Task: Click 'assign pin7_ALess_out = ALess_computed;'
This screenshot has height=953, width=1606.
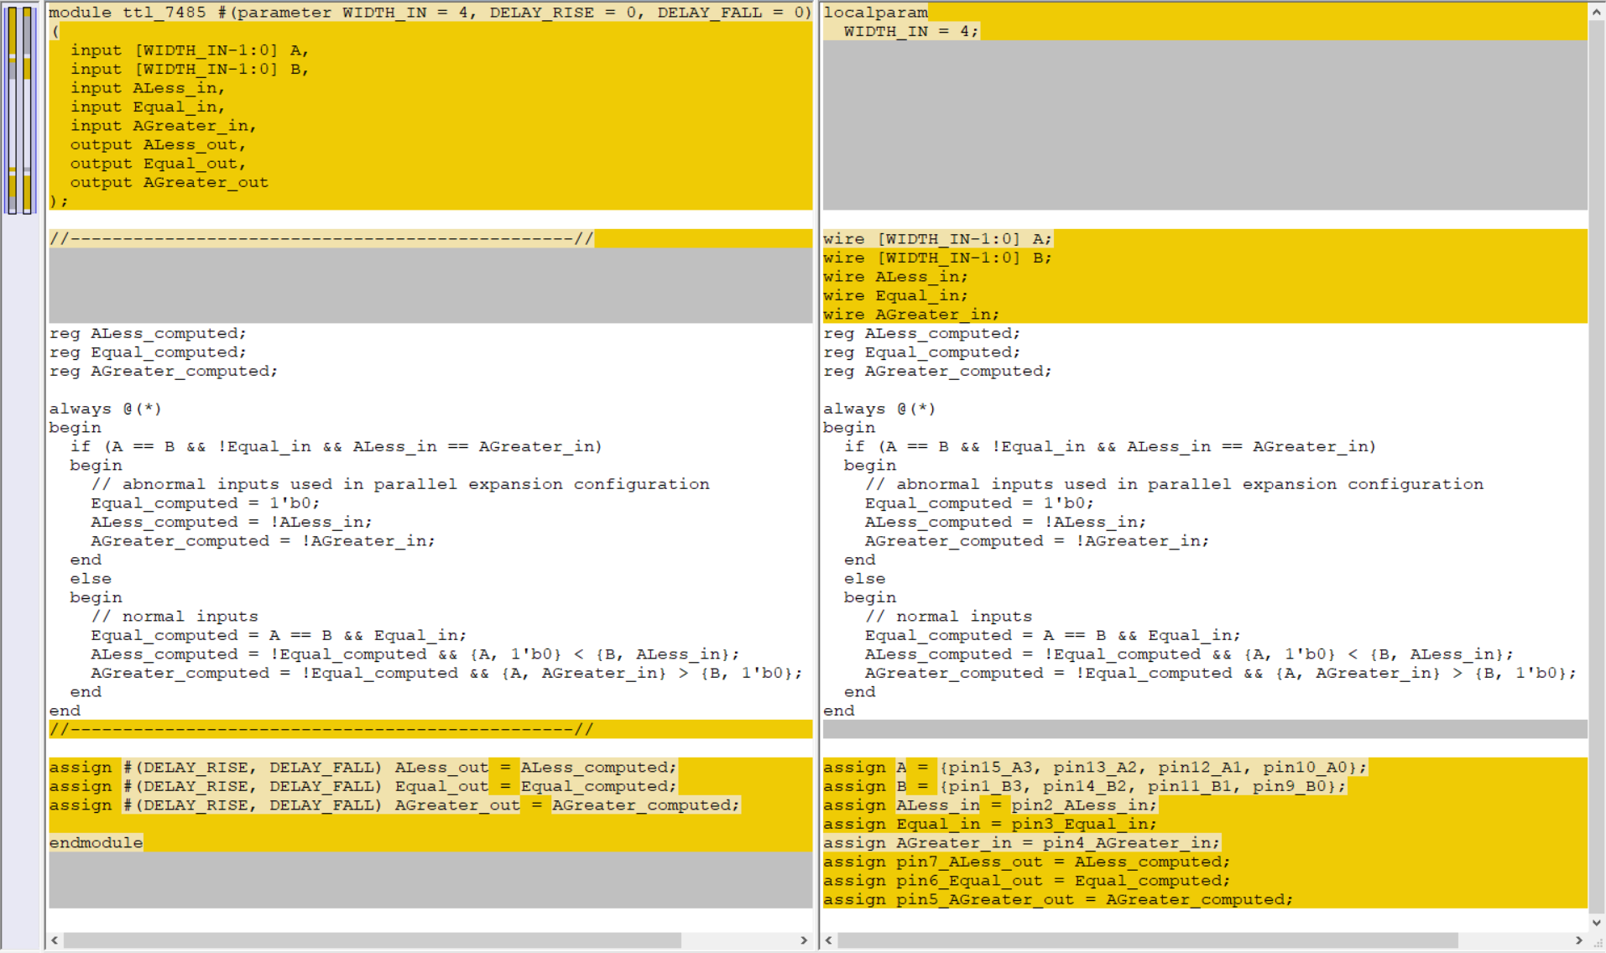Action: (x=1027, y=862)
